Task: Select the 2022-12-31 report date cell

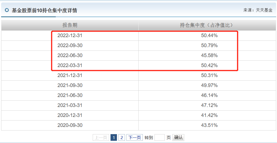Action: [70, 35]
